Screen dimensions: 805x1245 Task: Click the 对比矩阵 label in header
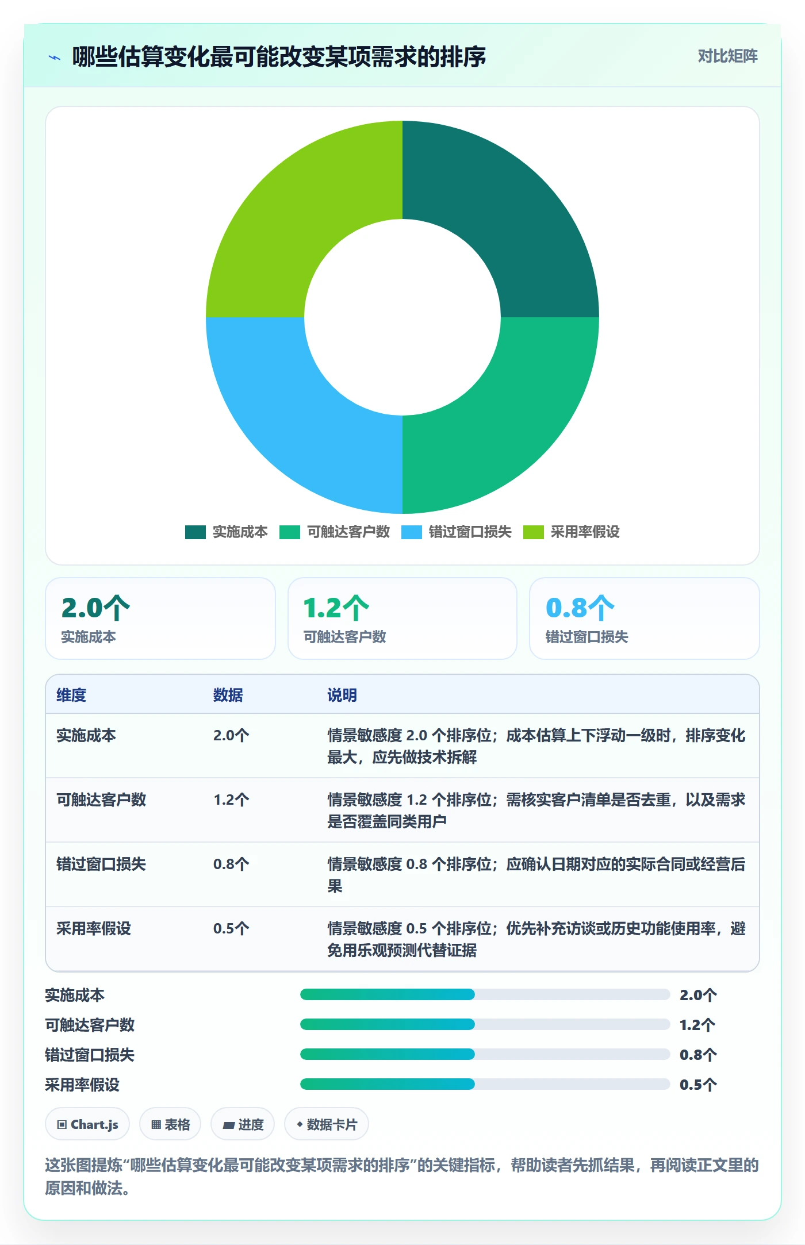(727, 56)
